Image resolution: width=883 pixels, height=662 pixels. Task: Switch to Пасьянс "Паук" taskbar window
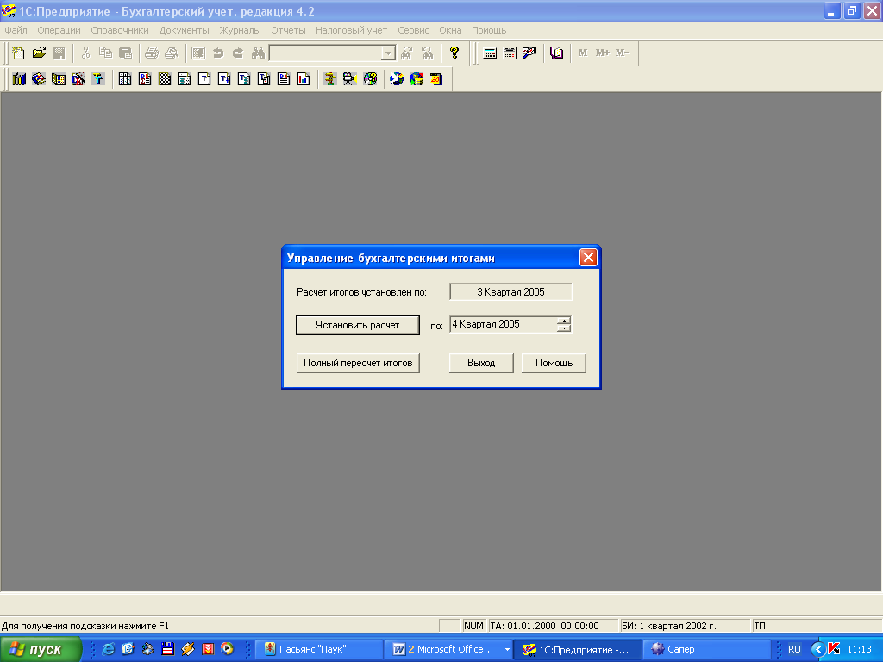(319, 650)
